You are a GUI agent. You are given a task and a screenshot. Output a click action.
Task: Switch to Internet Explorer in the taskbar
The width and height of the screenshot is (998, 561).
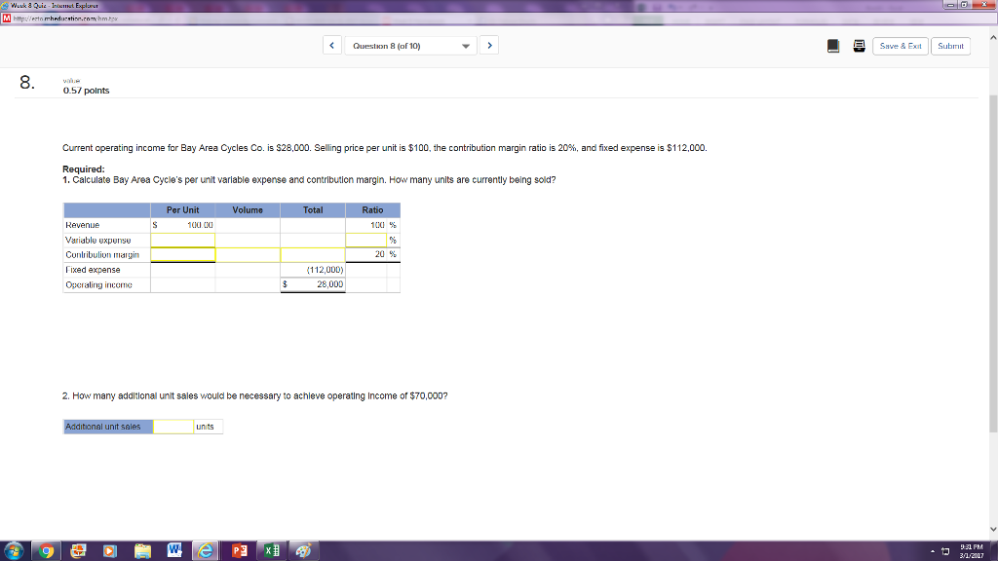[x=206, y=551]
